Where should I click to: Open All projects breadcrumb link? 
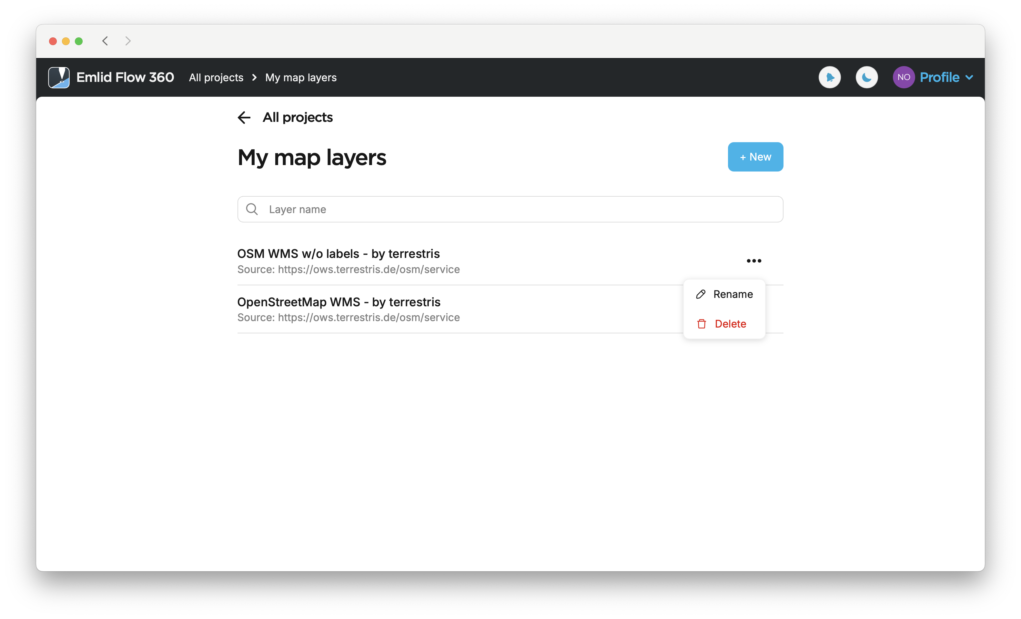tap(216, 77)
